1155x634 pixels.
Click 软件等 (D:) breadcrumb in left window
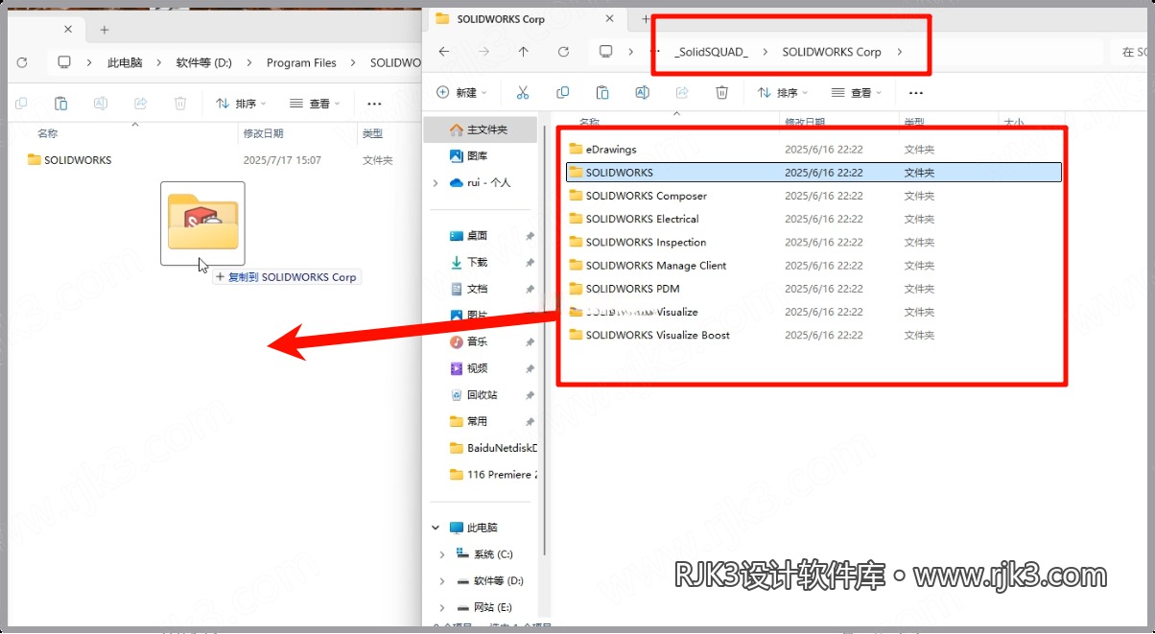click(x=204, y=62)
